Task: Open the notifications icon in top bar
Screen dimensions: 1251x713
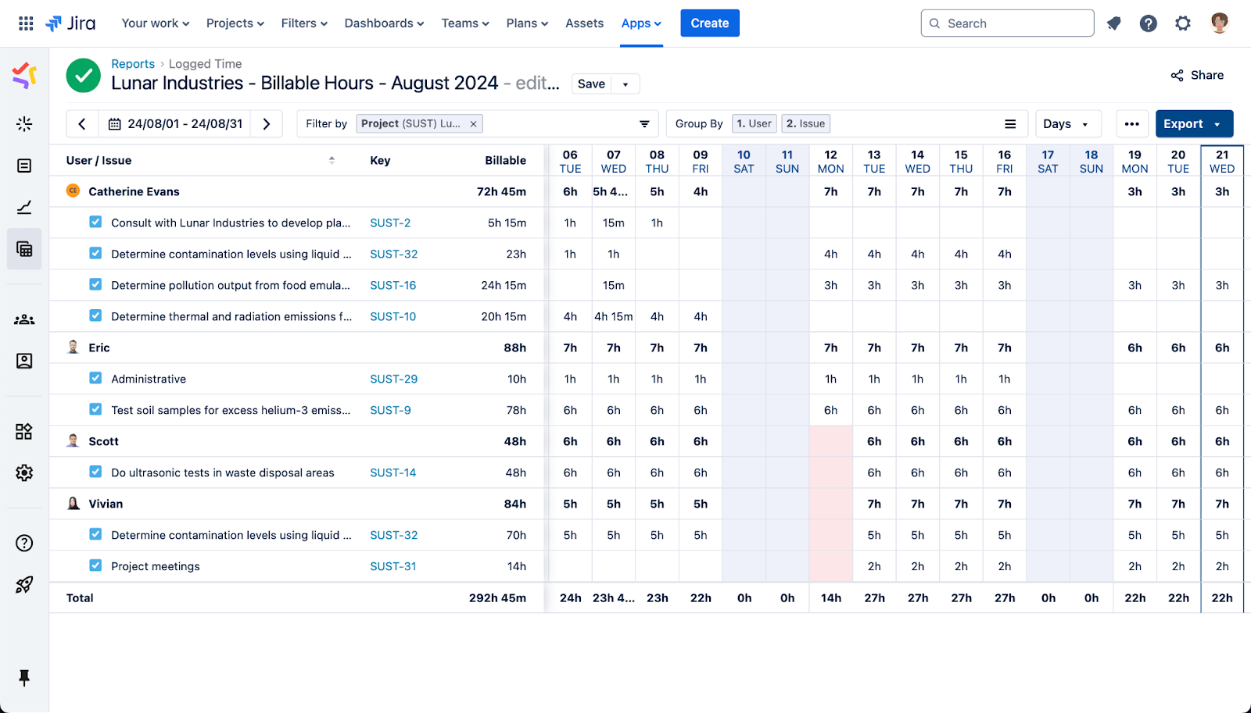Action: (x=1113, y=23)
